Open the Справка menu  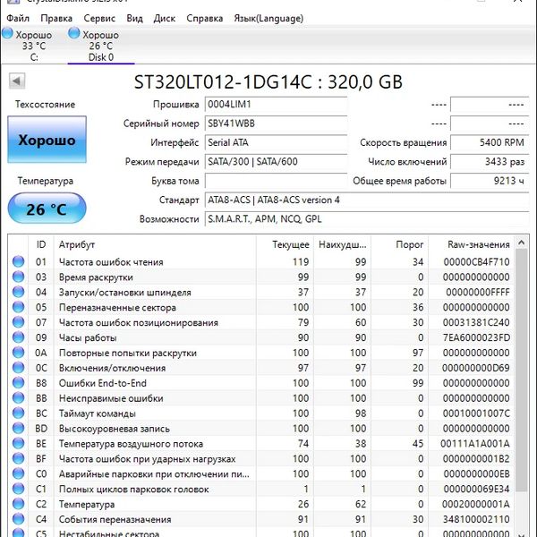[204, 18]
